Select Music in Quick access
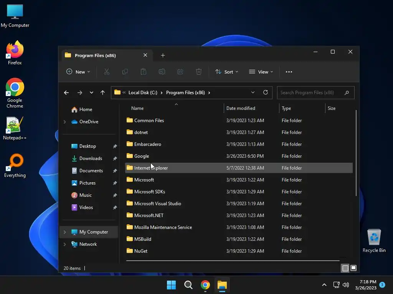393x294 pixels. [81, 195]
